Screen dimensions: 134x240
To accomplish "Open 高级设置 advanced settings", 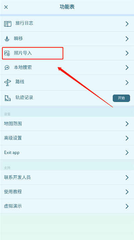I will pyautogui.click(x=67, y=138).
